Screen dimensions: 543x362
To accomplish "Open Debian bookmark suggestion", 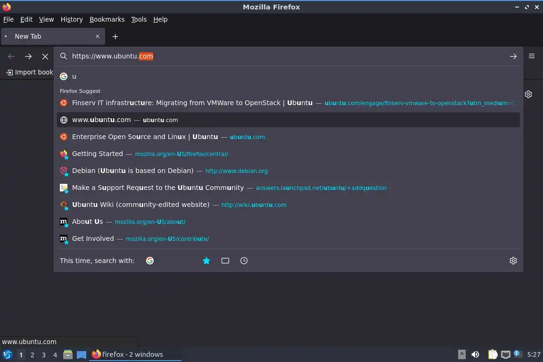I will 288,171.
